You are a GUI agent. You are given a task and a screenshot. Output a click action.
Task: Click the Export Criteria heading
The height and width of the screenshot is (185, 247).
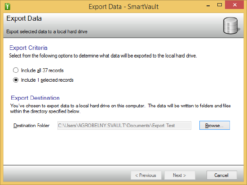point(28,48)
